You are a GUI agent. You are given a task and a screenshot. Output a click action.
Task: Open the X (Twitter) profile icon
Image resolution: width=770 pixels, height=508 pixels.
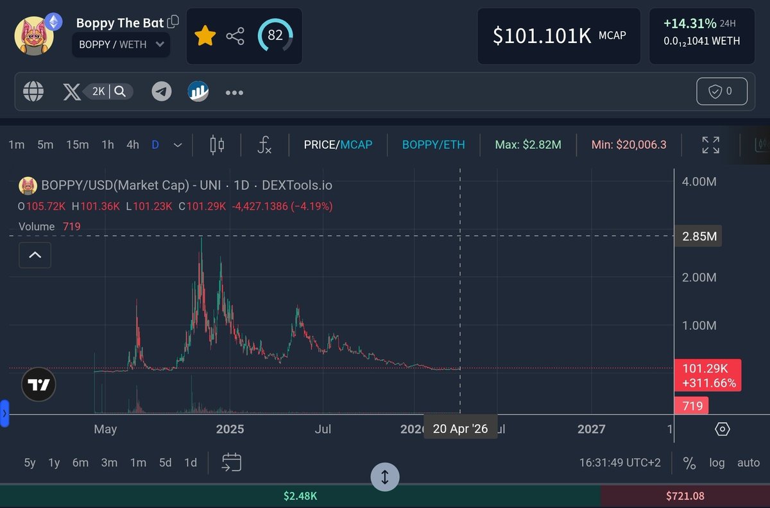[x=72, y=92]
